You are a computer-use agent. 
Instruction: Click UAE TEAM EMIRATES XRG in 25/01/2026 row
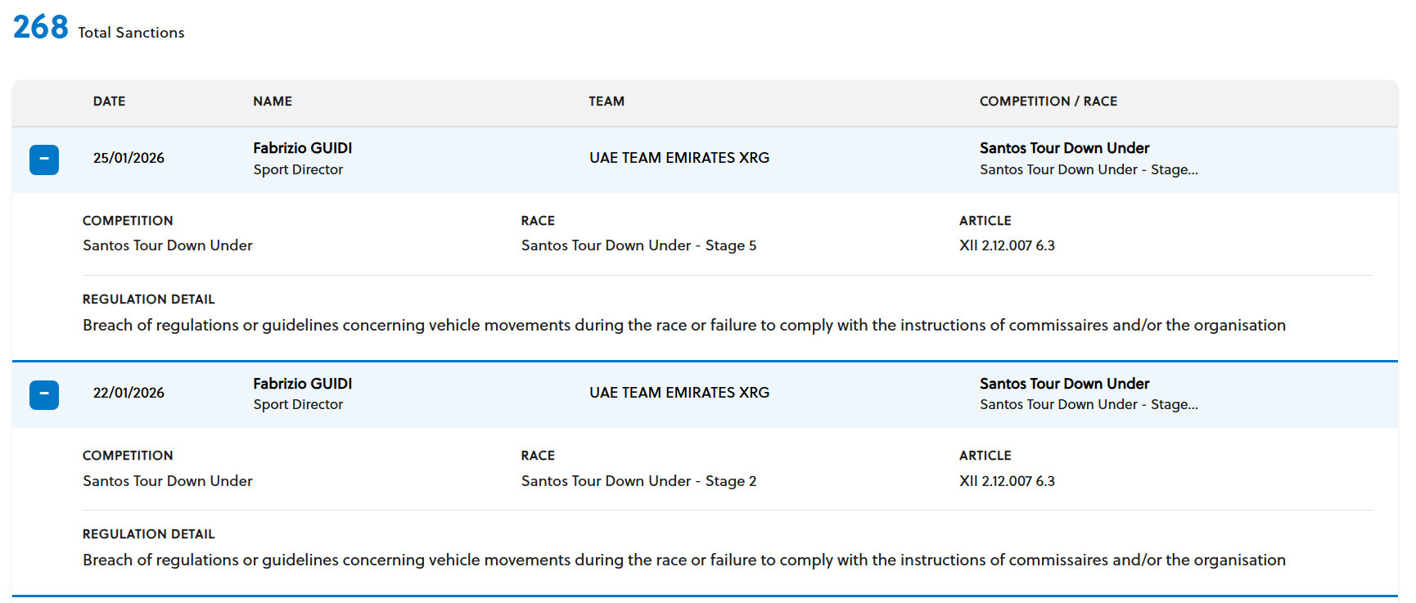click(679, 158)
